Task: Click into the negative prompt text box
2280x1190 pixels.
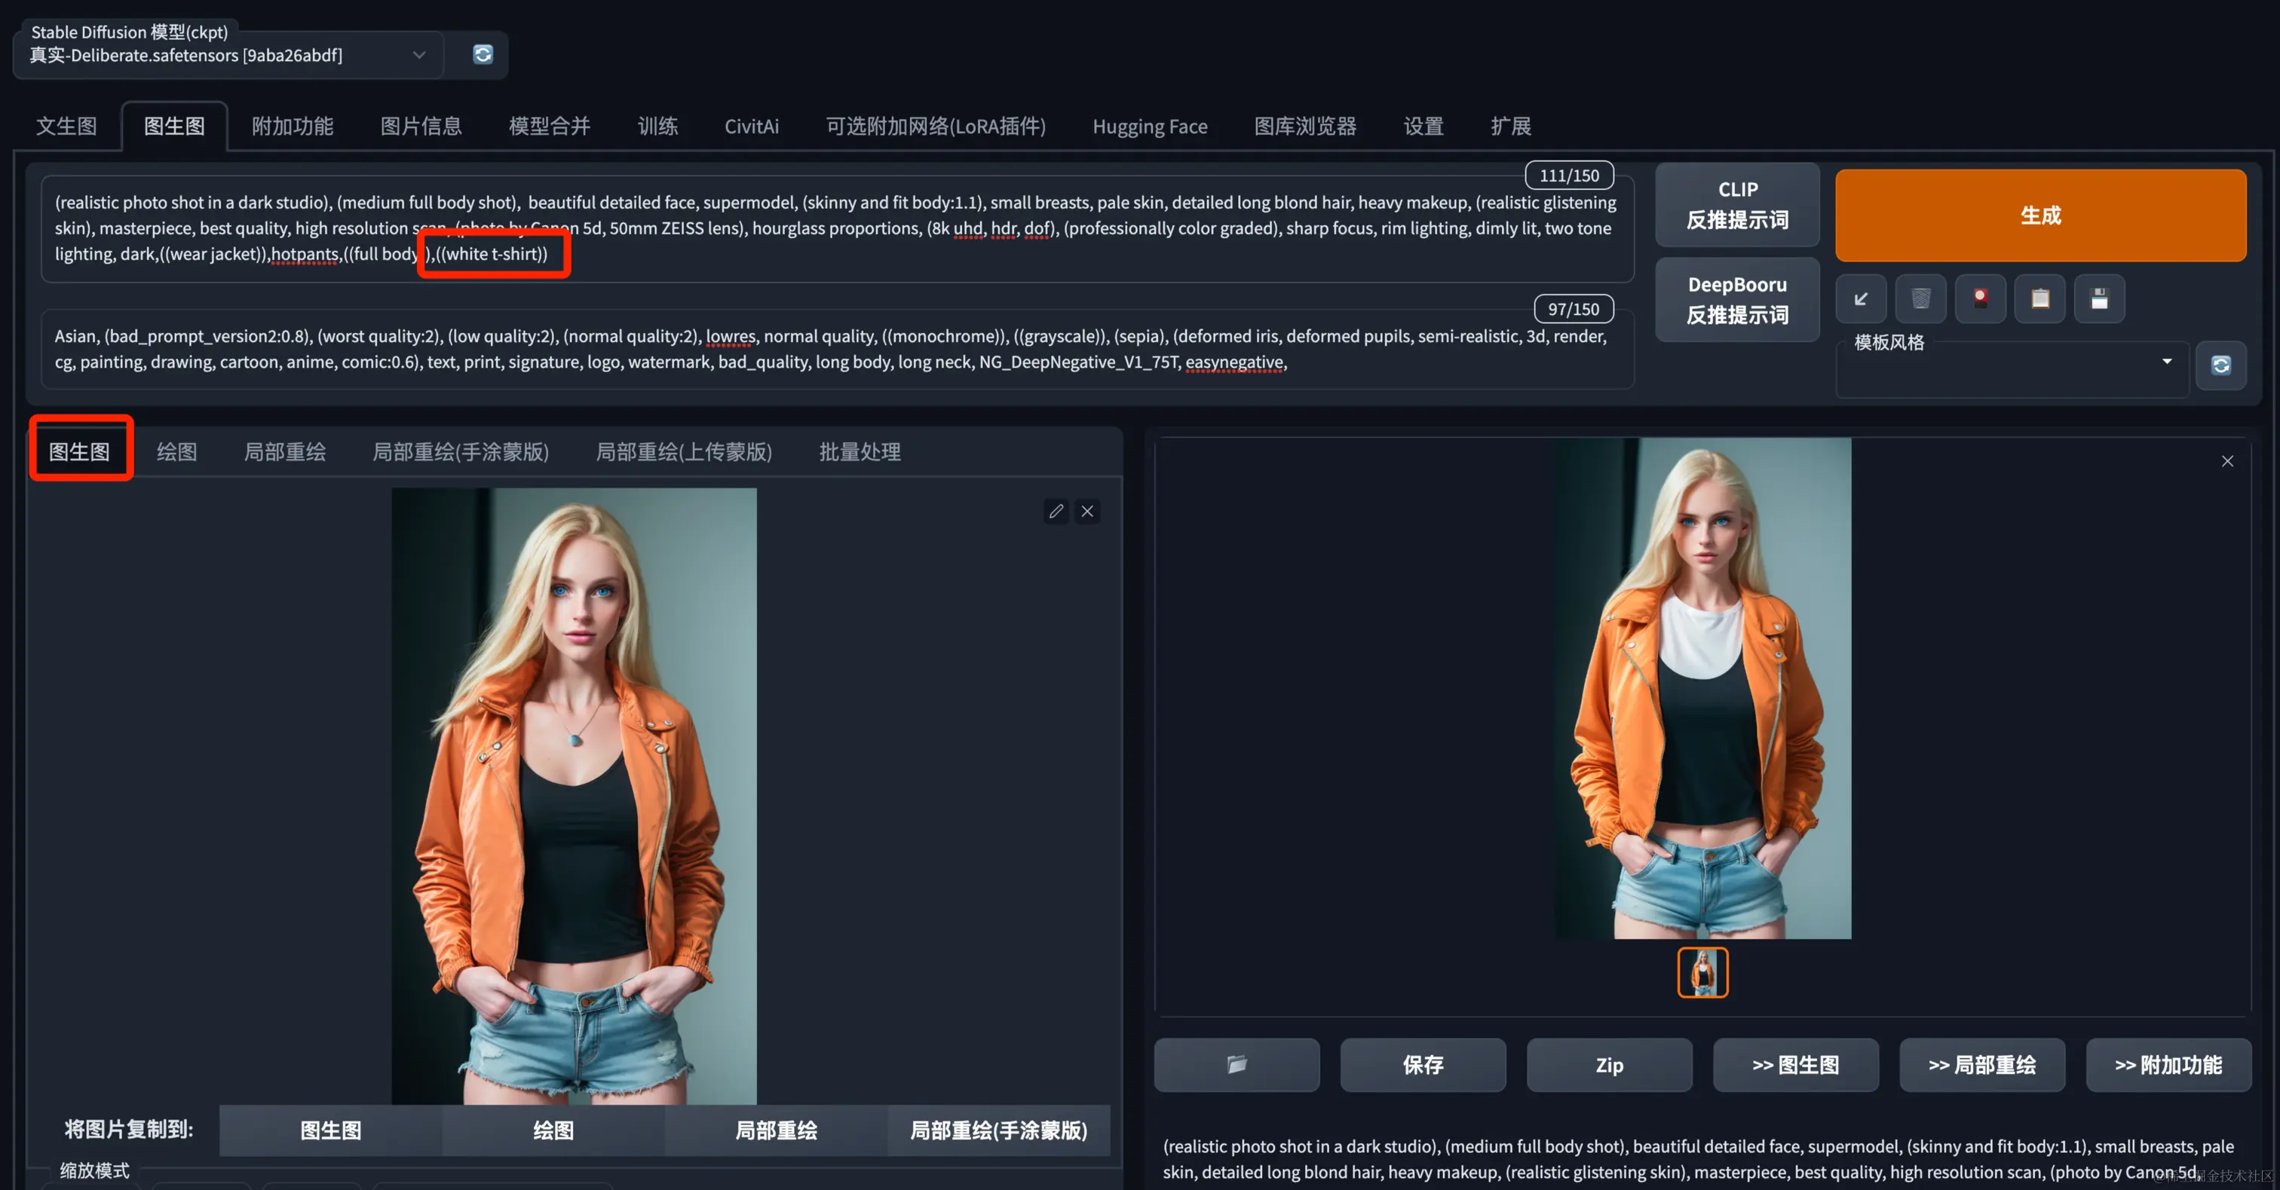Action: (x=835, y=350)
